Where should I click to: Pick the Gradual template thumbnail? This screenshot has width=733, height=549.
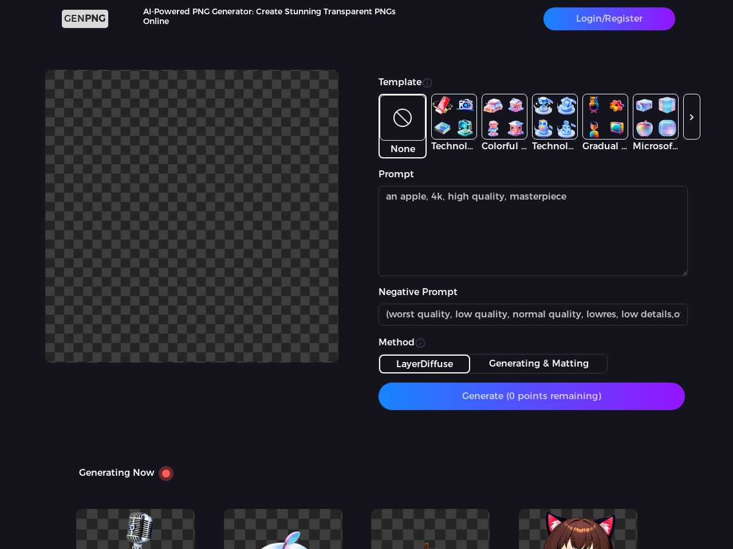[605, 117]
